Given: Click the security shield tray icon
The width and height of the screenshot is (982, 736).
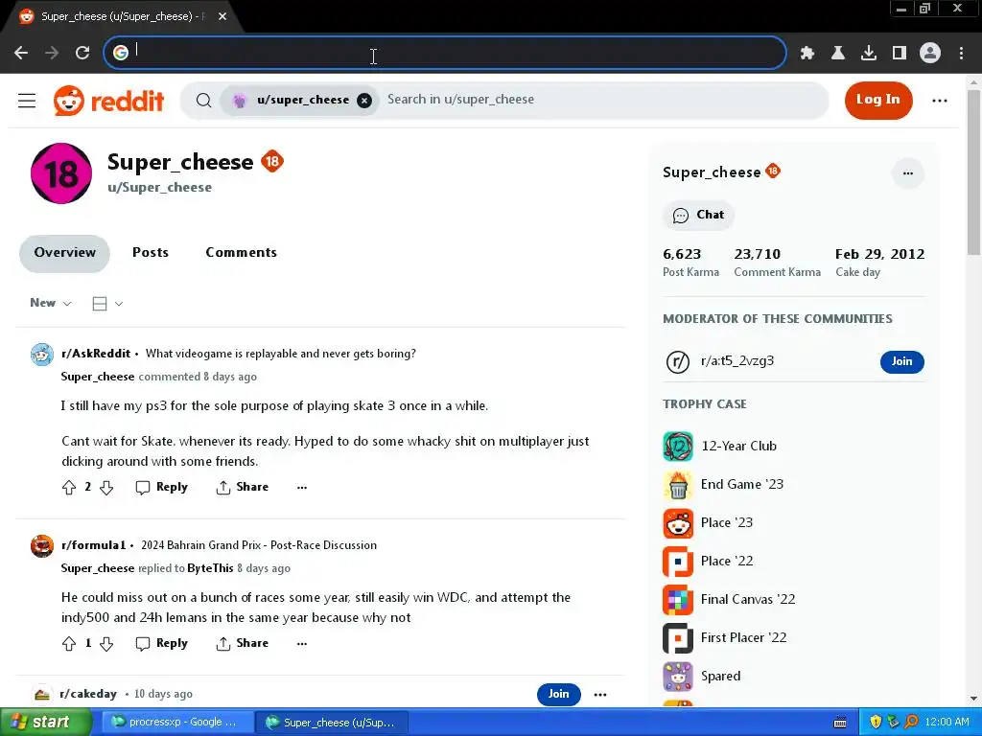Looking at the screenshot, I should point(876,723).
